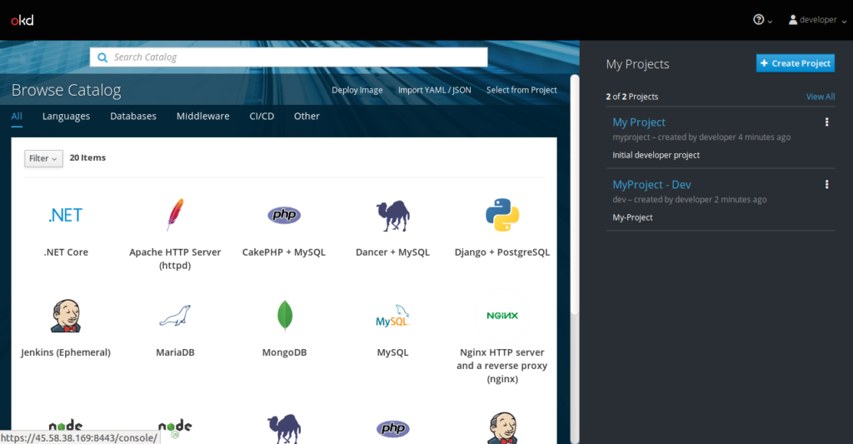The height and width of the screenshot is (444, 853).
Task: Select the .NET Core catalog icon
Action: 65,216
